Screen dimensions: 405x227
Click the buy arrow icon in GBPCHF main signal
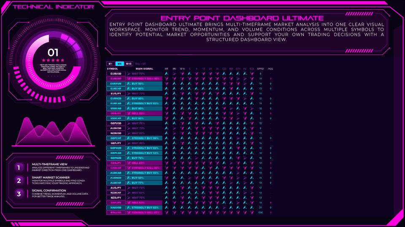tap(129, 138)
